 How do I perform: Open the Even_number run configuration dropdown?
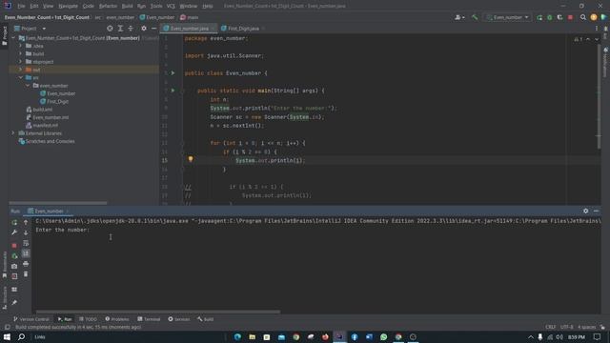pos(508,17)
